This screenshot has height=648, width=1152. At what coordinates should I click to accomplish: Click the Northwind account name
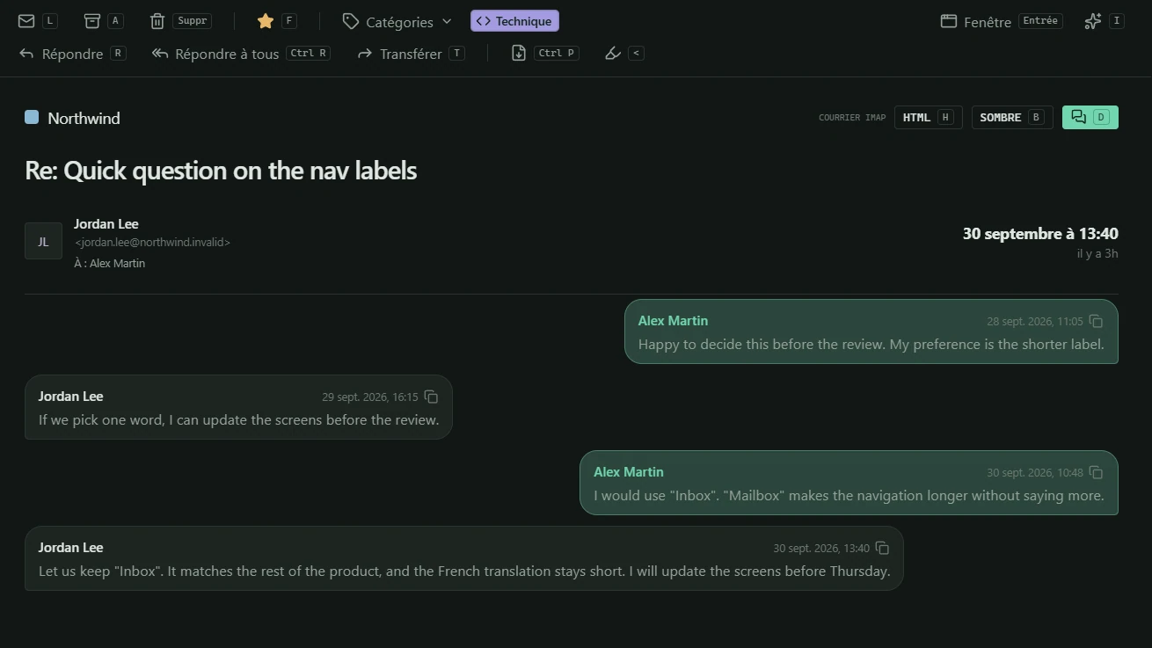click(84, 118)
